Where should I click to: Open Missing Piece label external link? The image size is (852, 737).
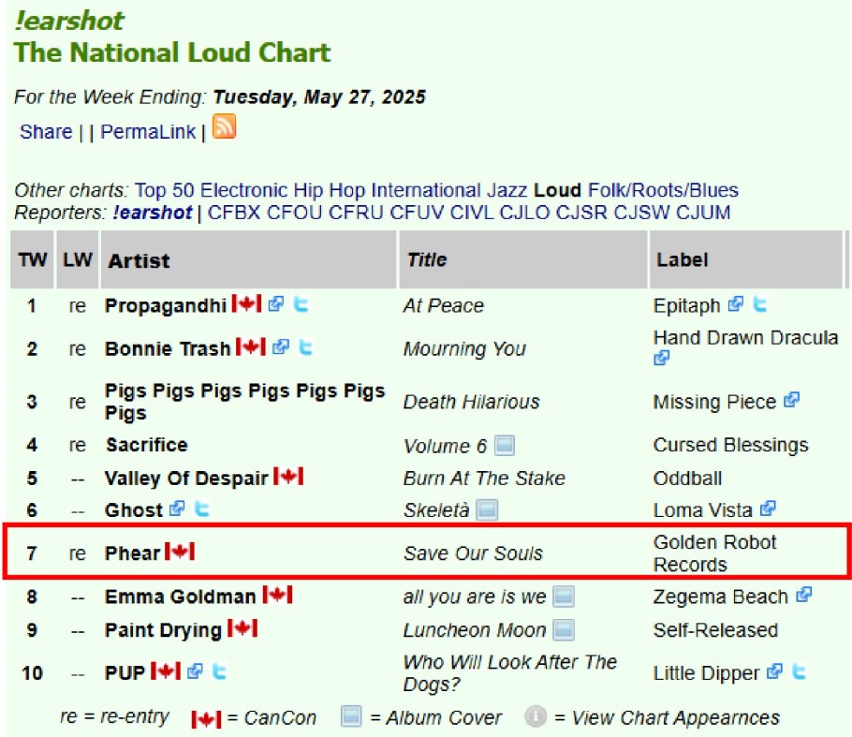(x=792, y=401)
